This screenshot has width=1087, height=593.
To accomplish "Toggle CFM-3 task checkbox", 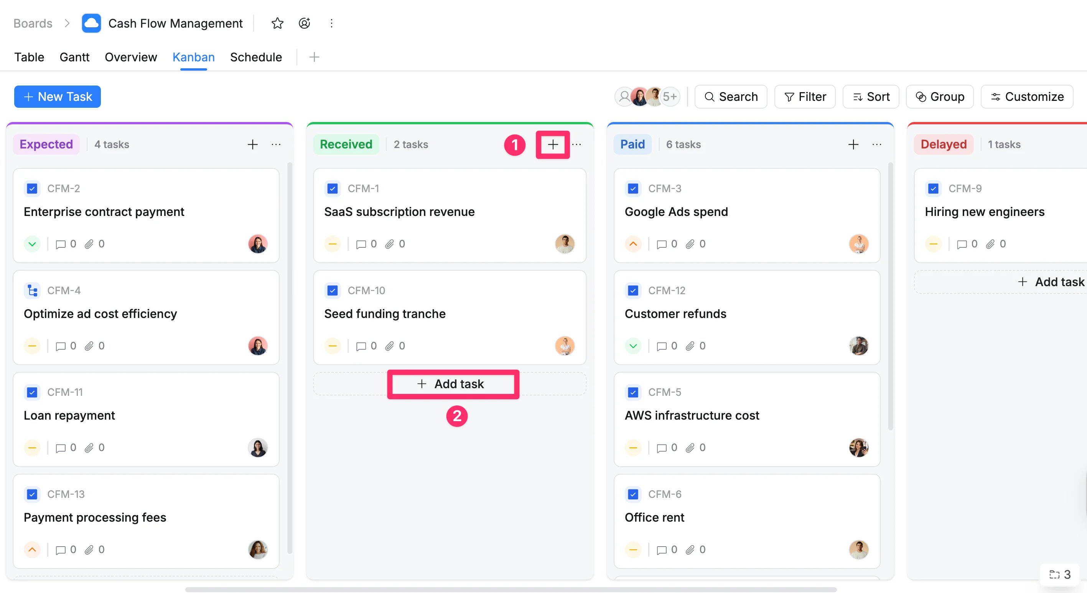I will (x=633, y=189).
